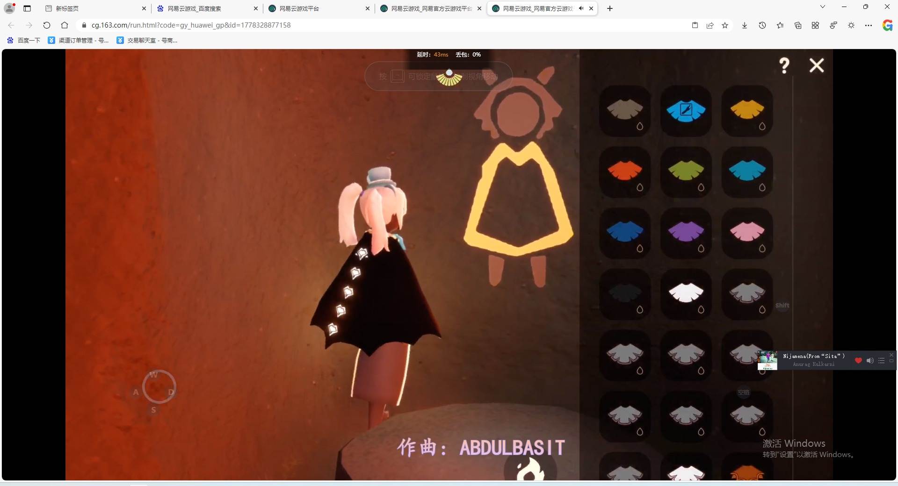Reload the current page
This screenshot has height=486, width=898.
47,25
